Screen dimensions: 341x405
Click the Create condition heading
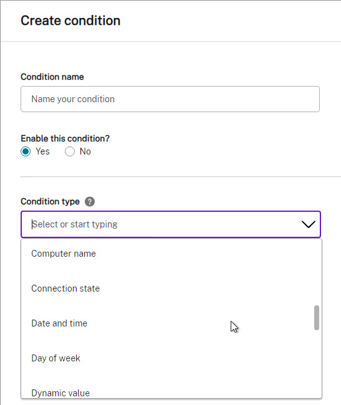[x=70, y=21]
